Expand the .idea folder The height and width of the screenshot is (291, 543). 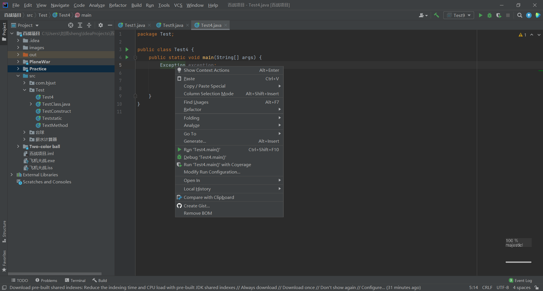[x=18, y=40]
